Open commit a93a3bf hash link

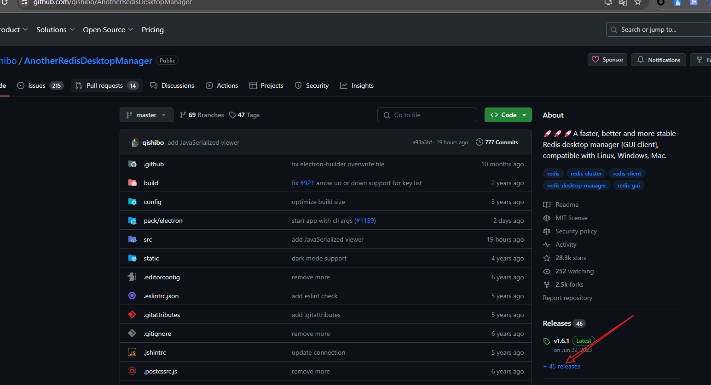point(422,142)
